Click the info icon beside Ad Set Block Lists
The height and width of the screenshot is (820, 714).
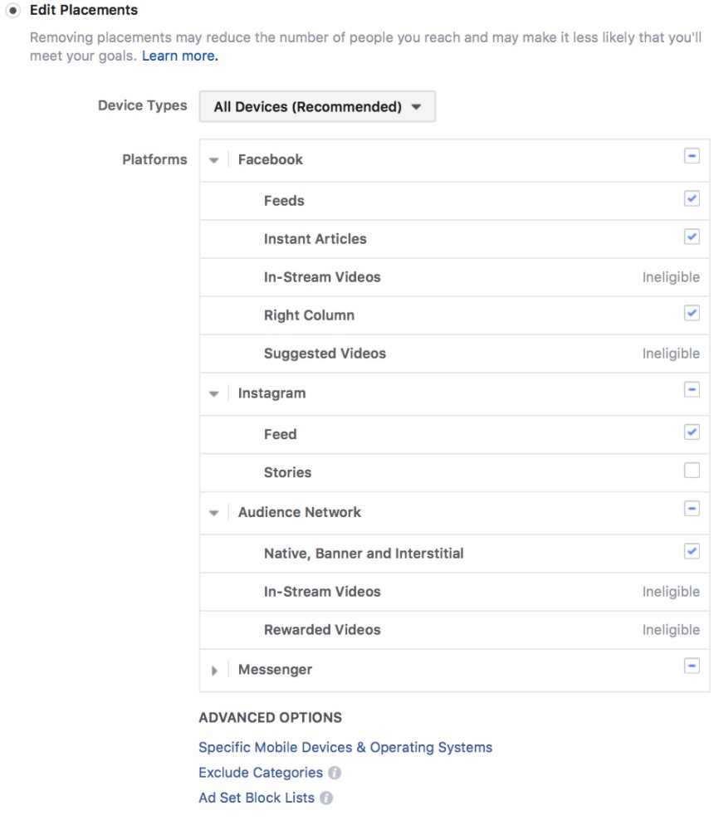coord(326,798)
